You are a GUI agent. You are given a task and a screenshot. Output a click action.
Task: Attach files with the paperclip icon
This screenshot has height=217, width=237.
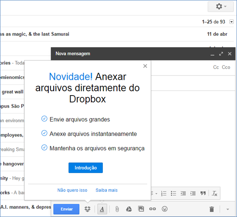[x=117, y=209]
